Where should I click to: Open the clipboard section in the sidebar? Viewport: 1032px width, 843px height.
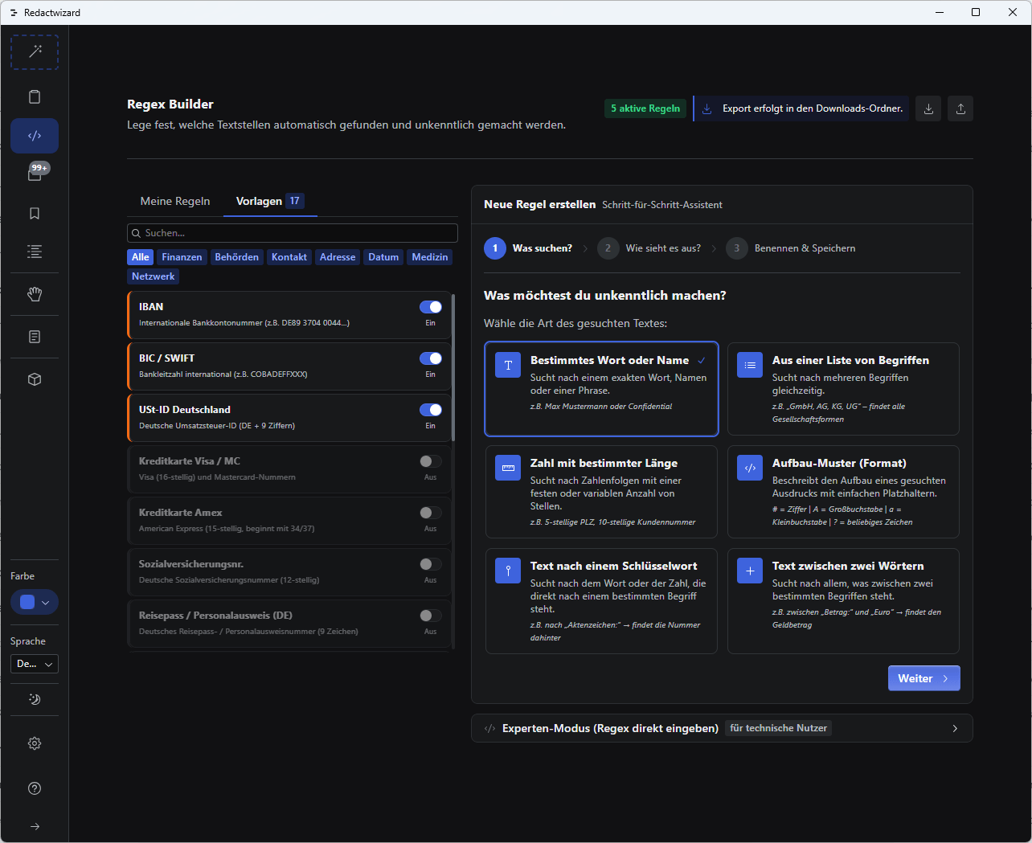point(35,97)
